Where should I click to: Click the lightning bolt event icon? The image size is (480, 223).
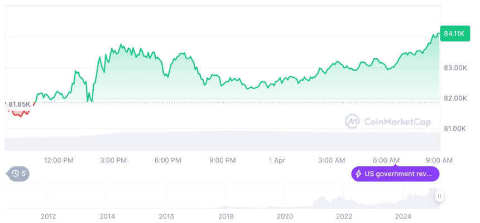[358, 174]
